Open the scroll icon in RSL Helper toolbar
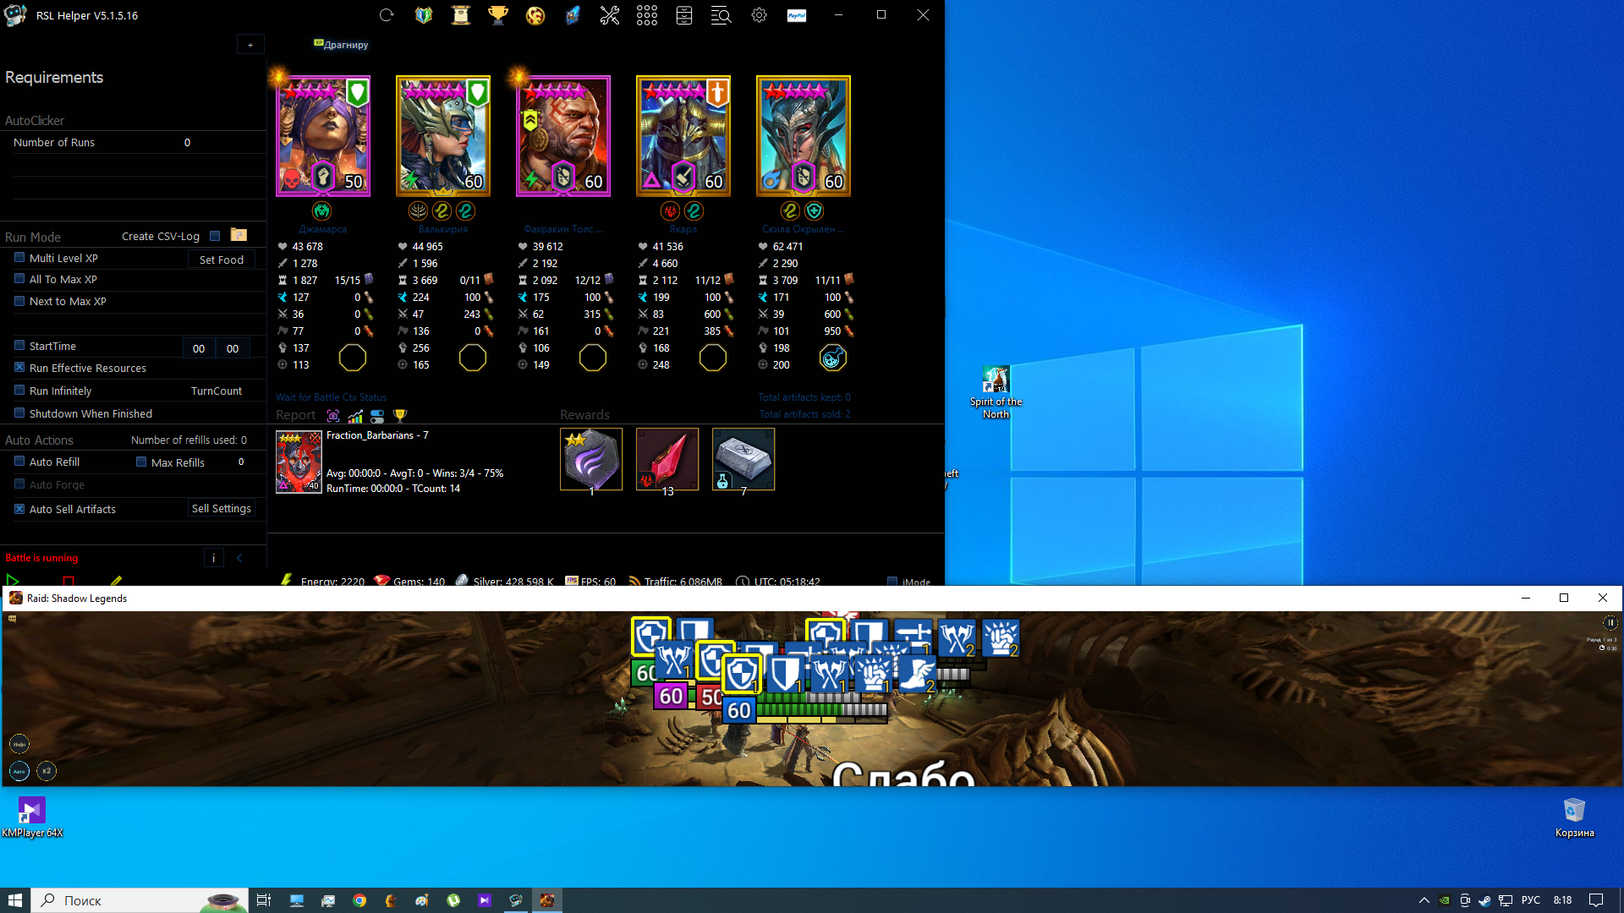 pyautogui.click(x=461, y=15)
